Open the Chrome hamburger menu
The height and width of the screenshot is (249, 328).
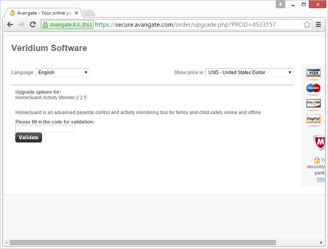318,25
